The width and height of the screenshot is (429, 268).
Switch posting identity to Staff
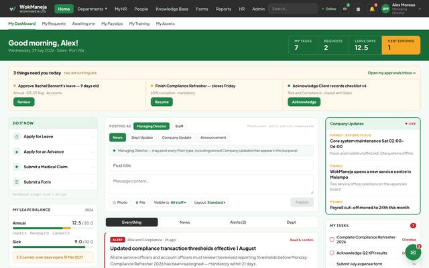(x=179, y=126)
